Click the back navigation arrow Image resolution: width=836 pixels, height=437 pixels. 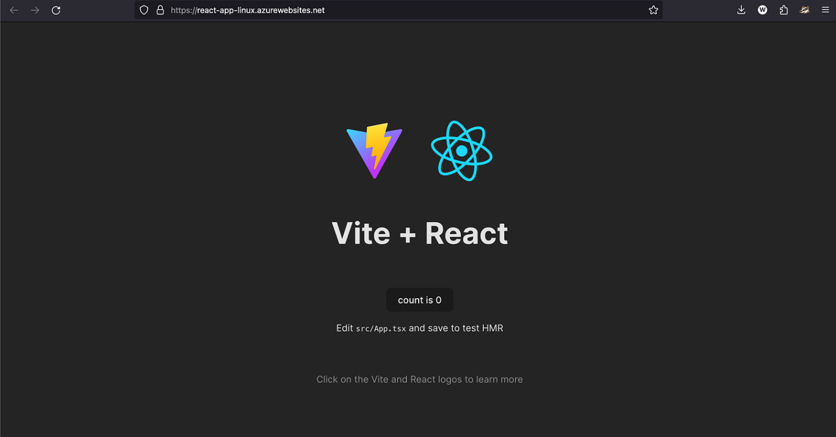(x=14, y=10)
